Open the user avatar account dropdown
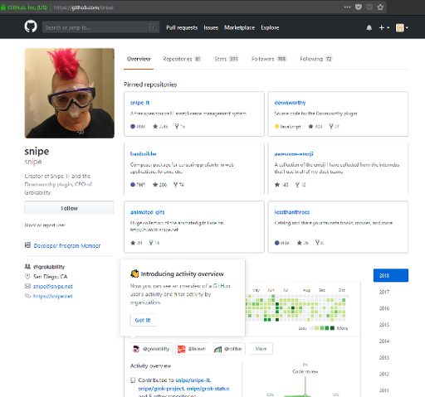Image resolution: width=425 pixels, height=397 pixels. pos(402,27)
